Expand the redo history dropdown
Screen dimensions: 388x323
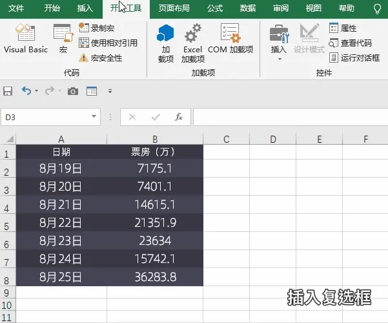pyautogui.click(x=59, y=91)
